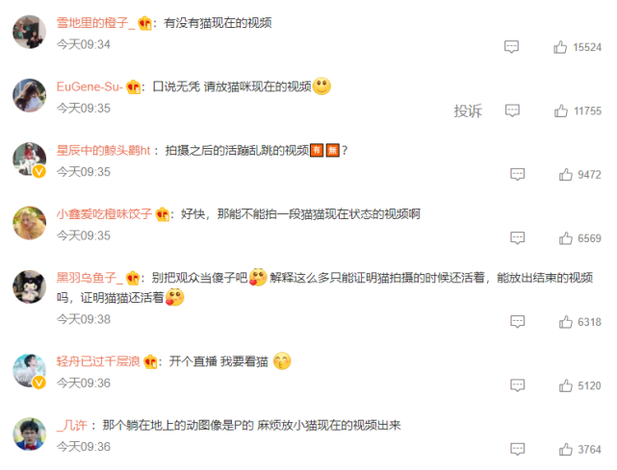
Task: Open 轻舟已过千层浪 username link
Action: click(98, 361)
